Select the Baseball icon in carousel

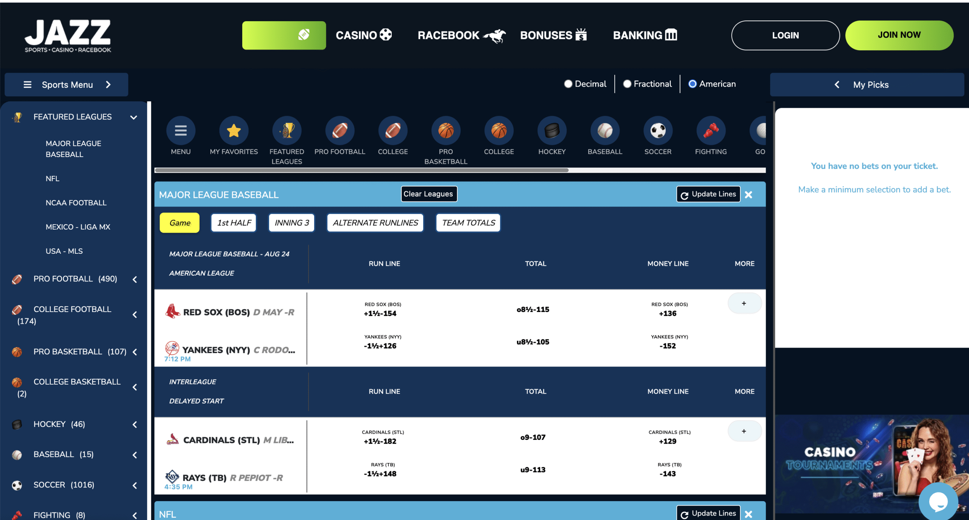click(604, 131)
